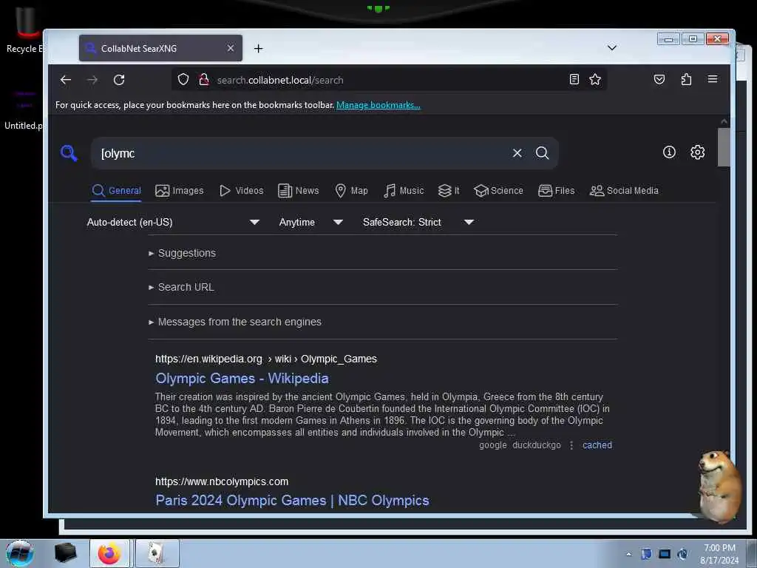This screenshot has height=568, width=757.
Task: Switch to the Images category tab
Action: tap(179, 190)
